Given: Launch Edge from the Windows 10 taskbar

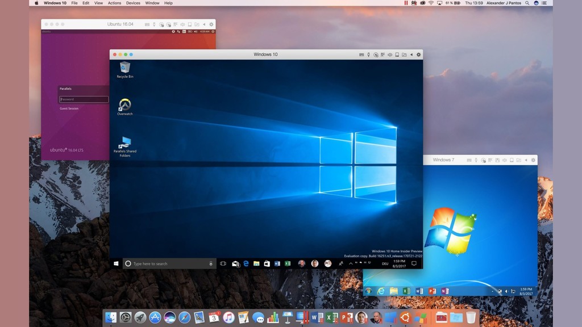Looking at the screenshot, I should click(246, 263).
